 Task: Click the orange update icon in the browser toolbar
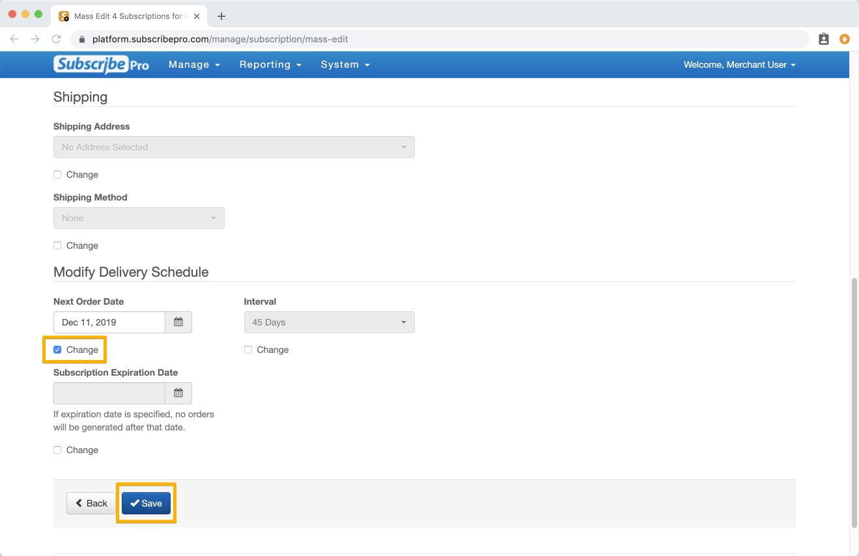pos(845,39)
